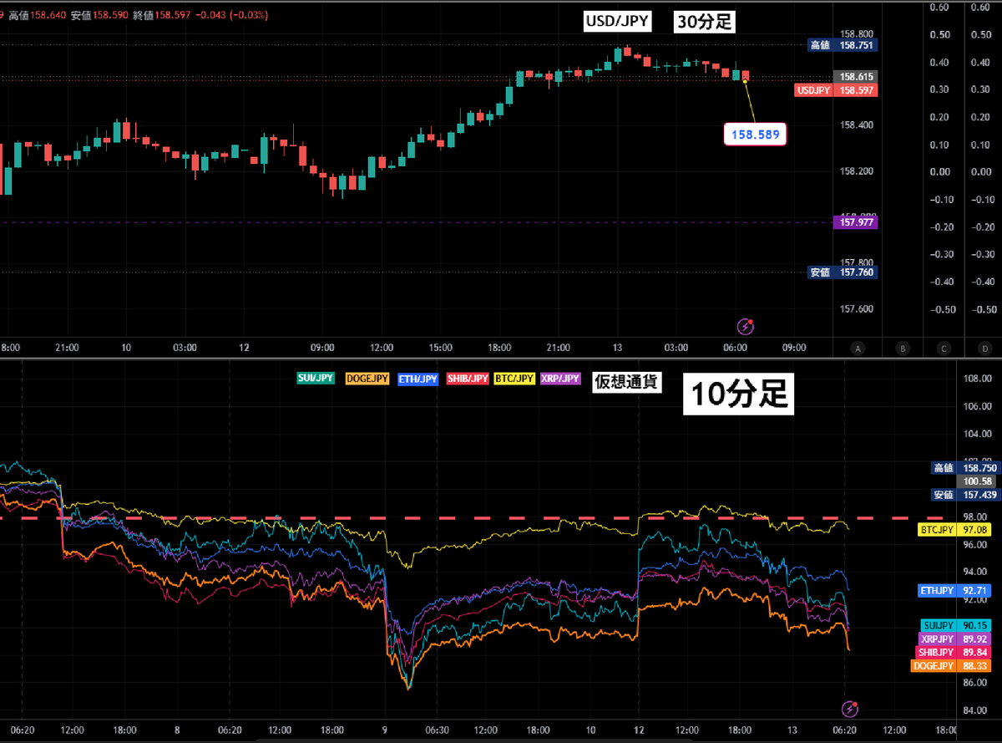Select price scale B button
This screenshot has width=1002, height=743.
pos(901,348)
